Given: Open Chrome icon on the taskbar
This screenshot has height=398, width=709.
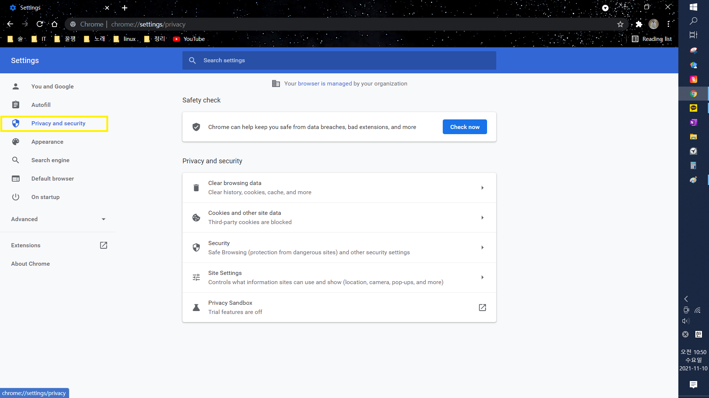Looking at the screenshot, I should tap(693, 94).
